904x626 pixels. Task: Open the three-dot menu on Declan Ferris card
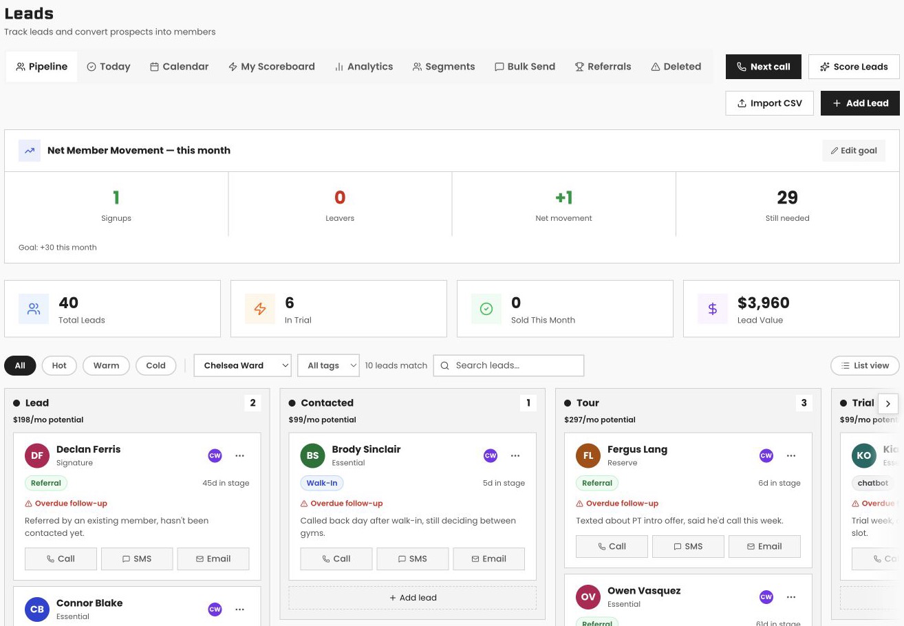click(x=239, y=455)
